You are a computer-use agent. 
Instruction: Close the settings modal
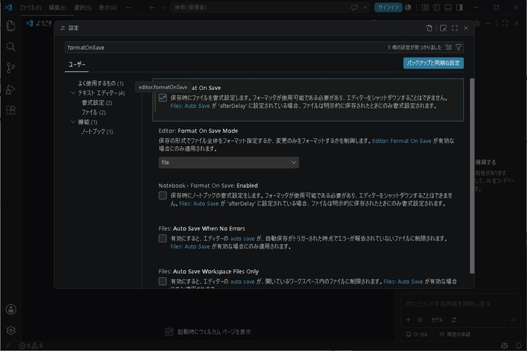point(466,28)
